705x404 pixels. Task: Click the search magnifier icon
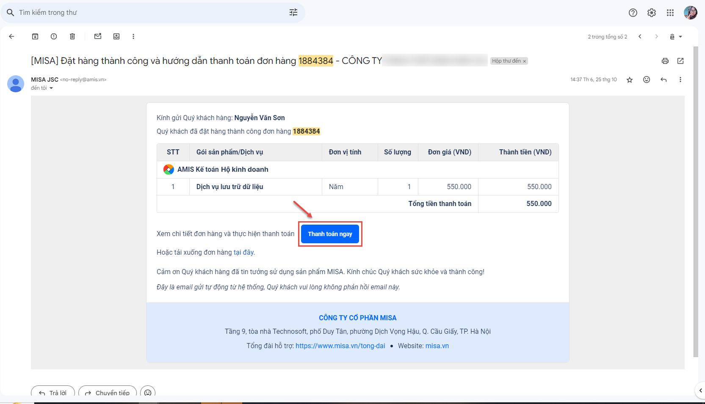(x=11, y=13)
